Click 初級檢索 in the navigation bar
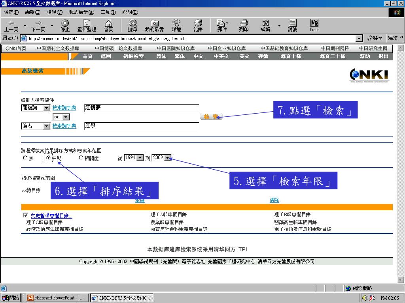The image size is (405, 303). tap(133, 56)
